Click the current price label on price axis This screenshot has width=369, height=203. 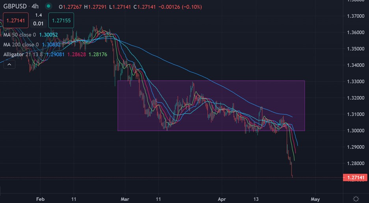[355, 178]
